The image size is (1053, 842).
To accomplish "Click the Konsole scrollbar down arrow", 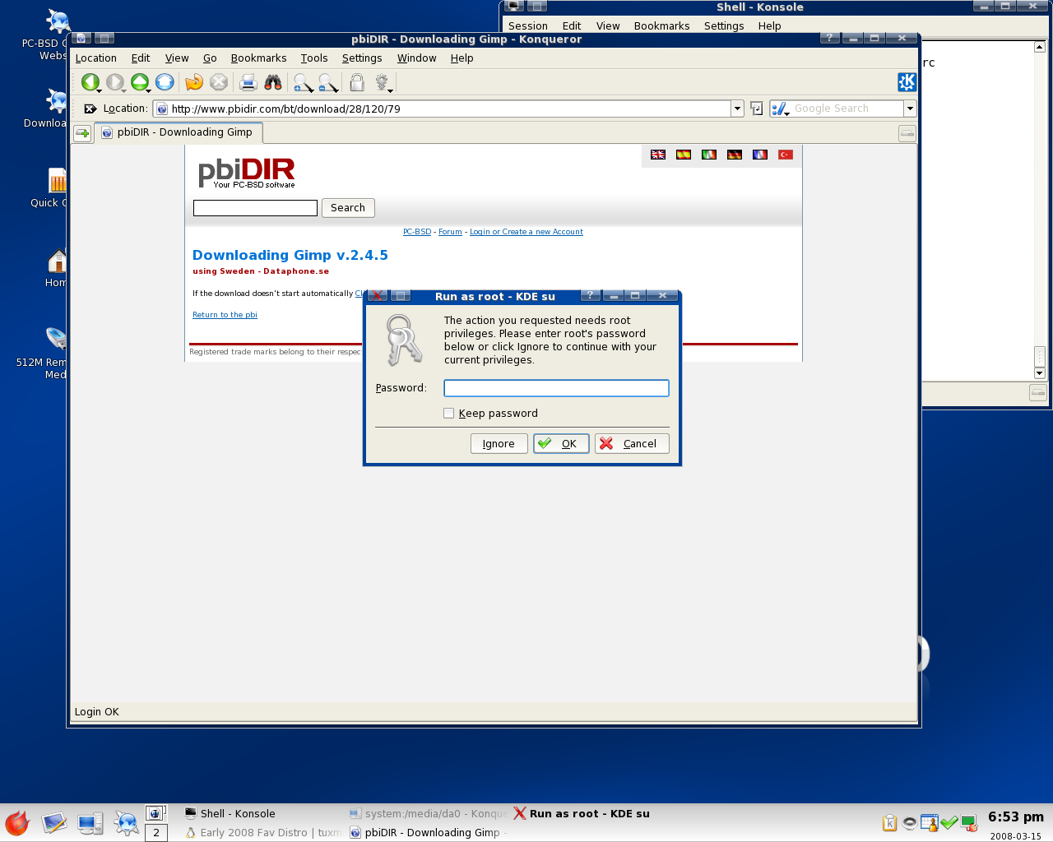I will (x=1039, y=373).
